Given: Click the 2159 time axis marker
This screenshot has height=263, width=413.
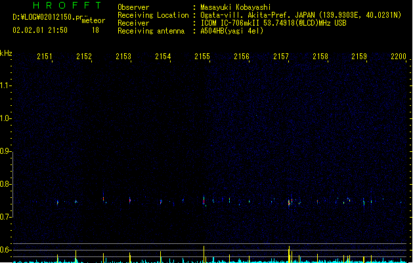Looking at the screenshot, I should pos(359,56).
